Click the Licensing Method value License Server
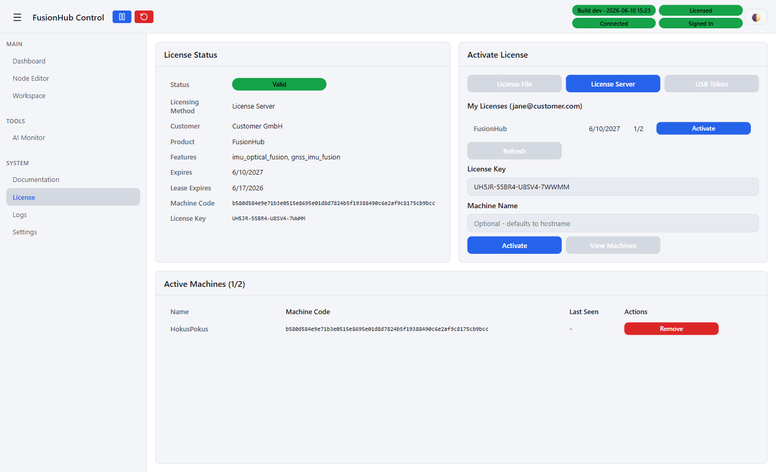 click(253, 106)
